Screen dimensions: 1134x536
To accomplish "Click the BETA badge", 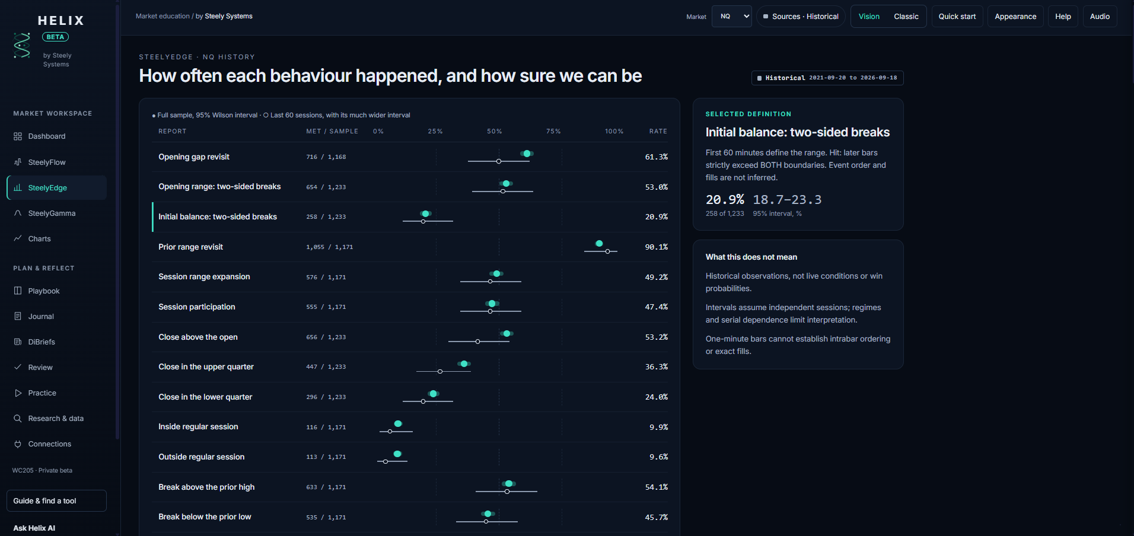I will pyautogui.click(x=55, y=37).
